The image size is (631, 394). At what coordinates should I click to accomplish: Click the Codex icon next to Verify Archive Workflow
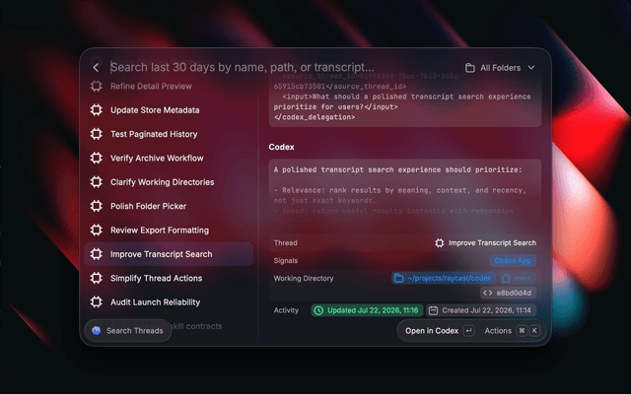(97, 158)
